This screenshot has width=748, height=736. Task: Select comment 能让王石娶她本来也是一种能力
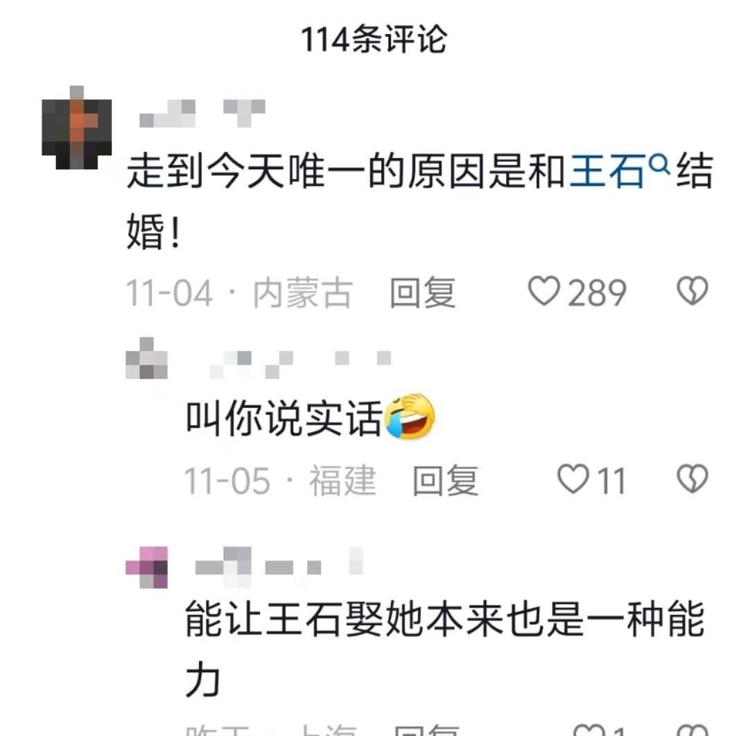tap(444, 649)
